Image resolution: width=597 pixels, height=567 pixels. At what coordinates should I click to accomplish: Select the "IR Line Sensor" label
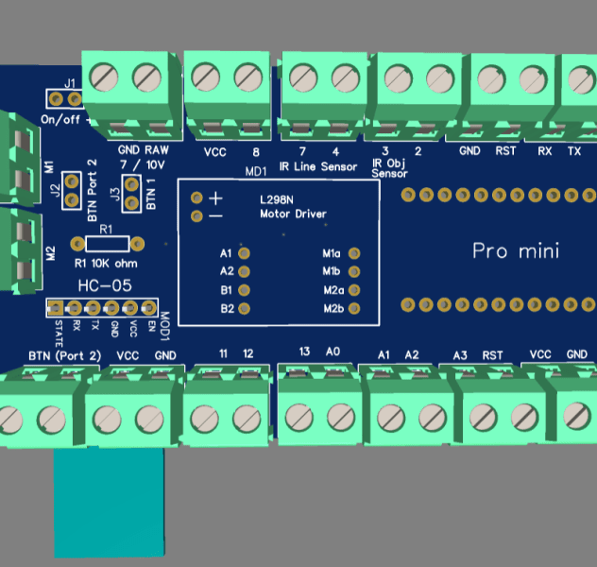pos(318,166)
